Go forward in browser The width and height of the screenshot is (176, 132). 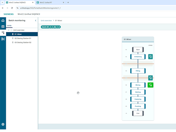click(x=7, y=8)
